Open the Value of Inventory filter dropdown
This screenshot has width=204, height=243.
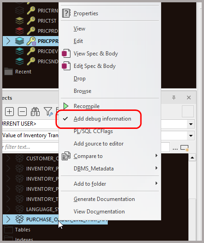coord(191,136)
